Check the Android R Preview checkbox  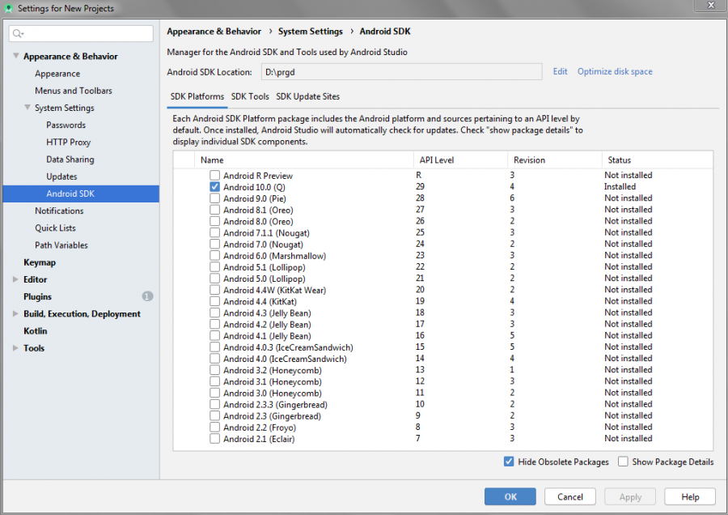(x=214, y=175)
